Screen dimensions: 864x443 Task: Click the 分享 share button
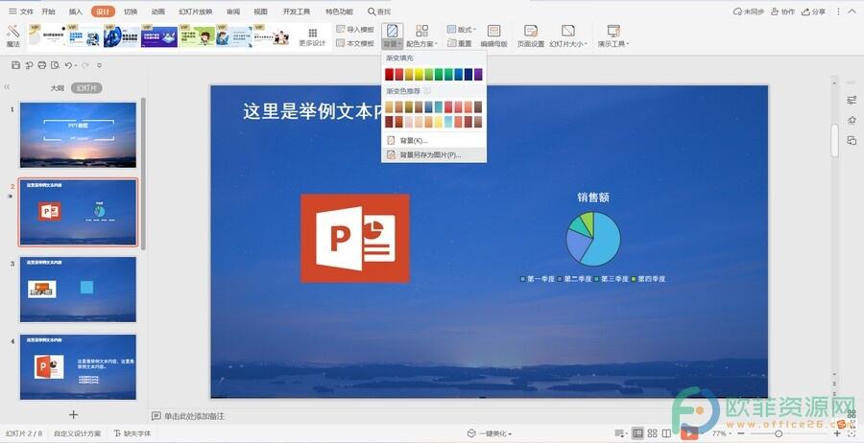814,12
